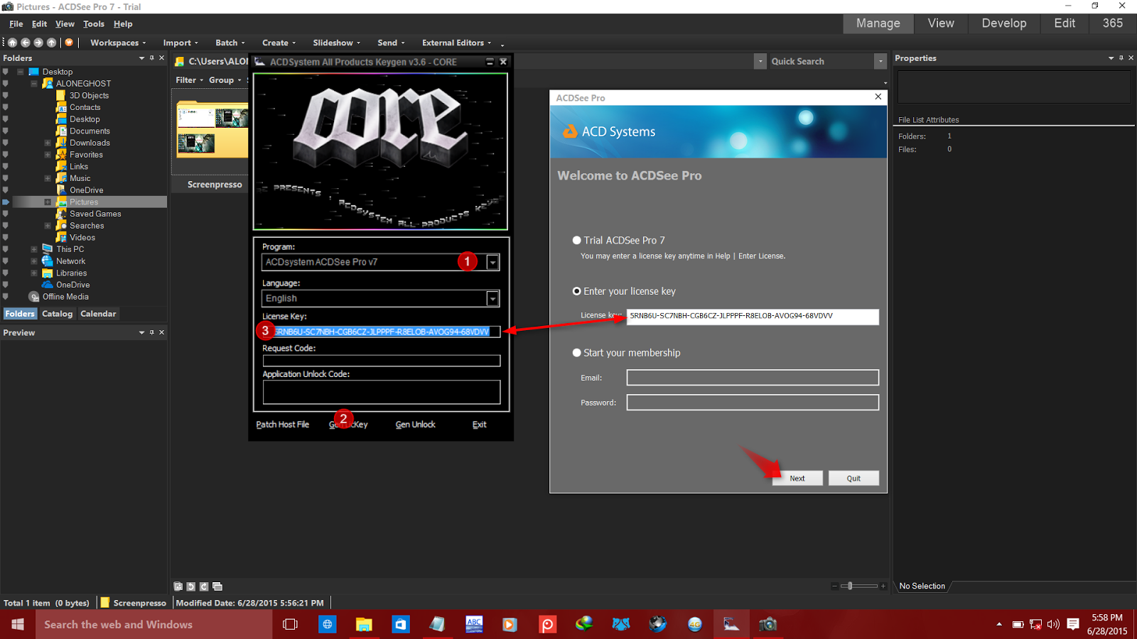Click the rotate right icon below file list
Viewport: 1137px width, 639px height.
[x=204, y=586]
